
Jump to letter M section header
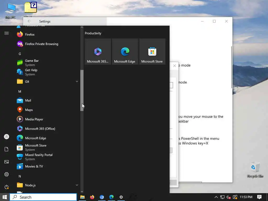click(x=20, y=92)
